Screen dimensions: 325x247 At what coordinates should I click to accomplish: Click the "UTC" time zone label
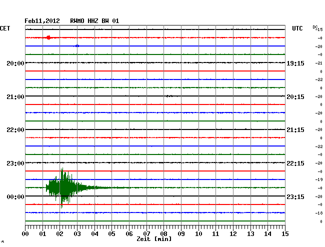[x=297, y=28]
